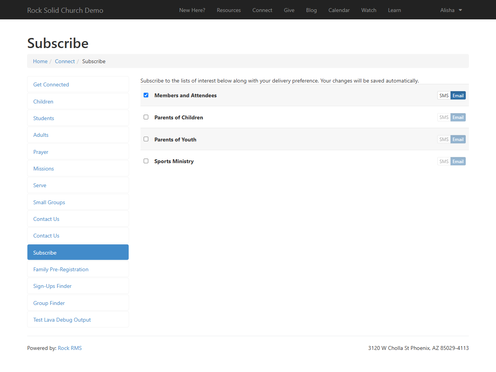
Task: Open the Calendar page from navigation
Action: (339, 10)
